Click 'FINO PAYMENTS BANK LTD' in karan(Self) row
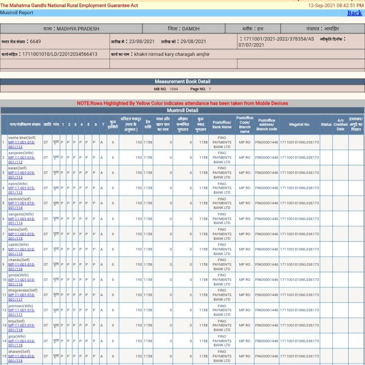Image resolution: width=365 pixels, height=365 pixels. [x=222, y=173]
